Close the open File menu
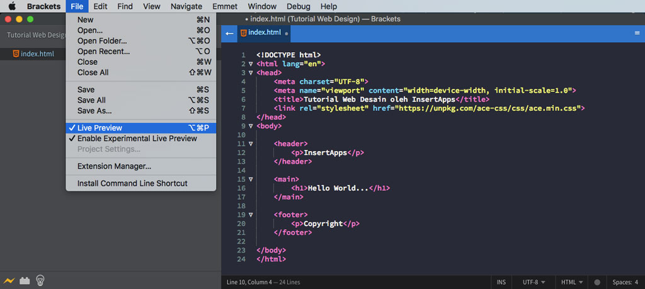 77,6
